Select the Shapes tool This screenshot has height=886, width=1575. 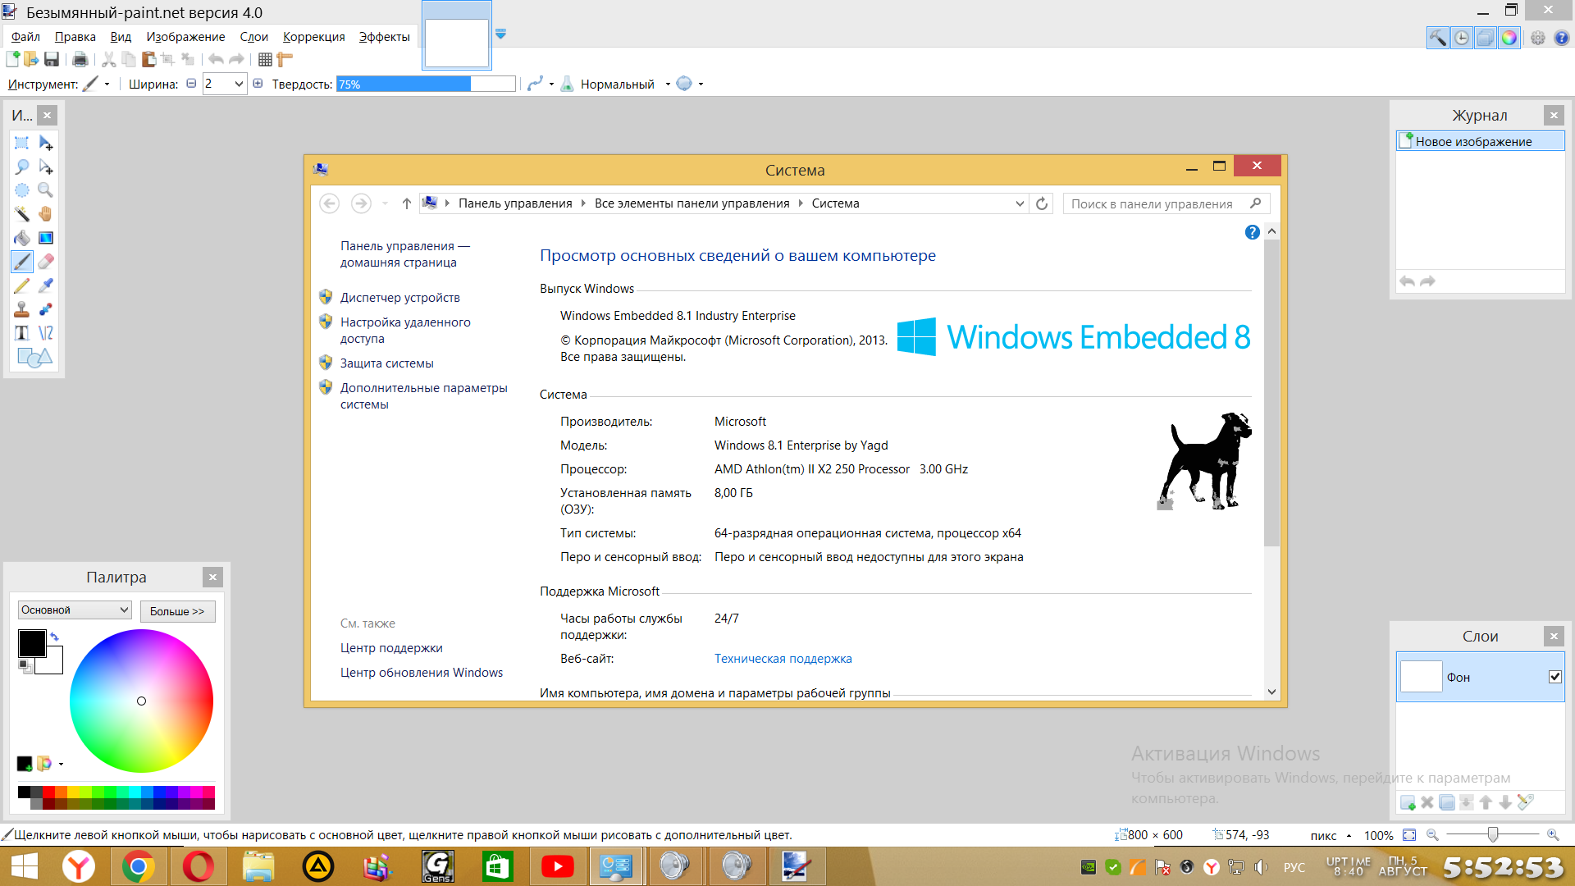34,358
